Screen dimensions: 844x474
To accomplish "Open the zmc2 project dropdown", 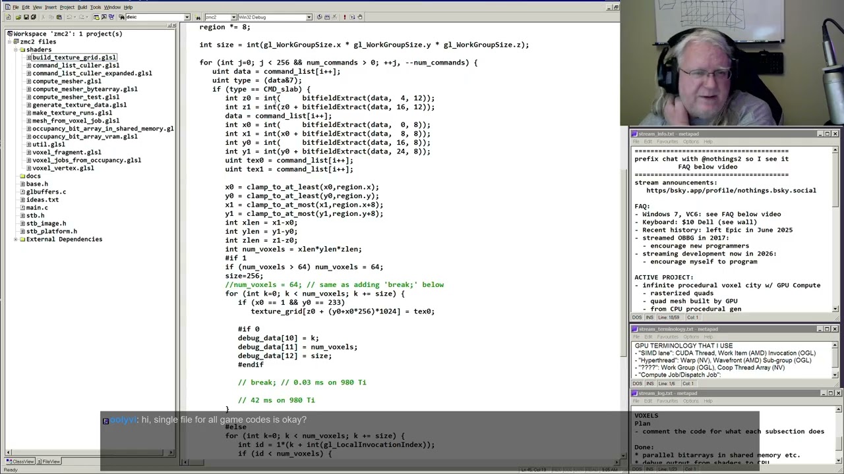I will coord(233,17).
